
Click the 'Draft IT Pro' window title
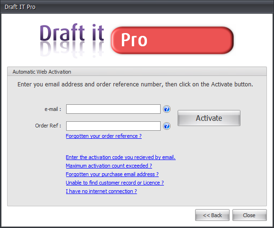[20, 7]
